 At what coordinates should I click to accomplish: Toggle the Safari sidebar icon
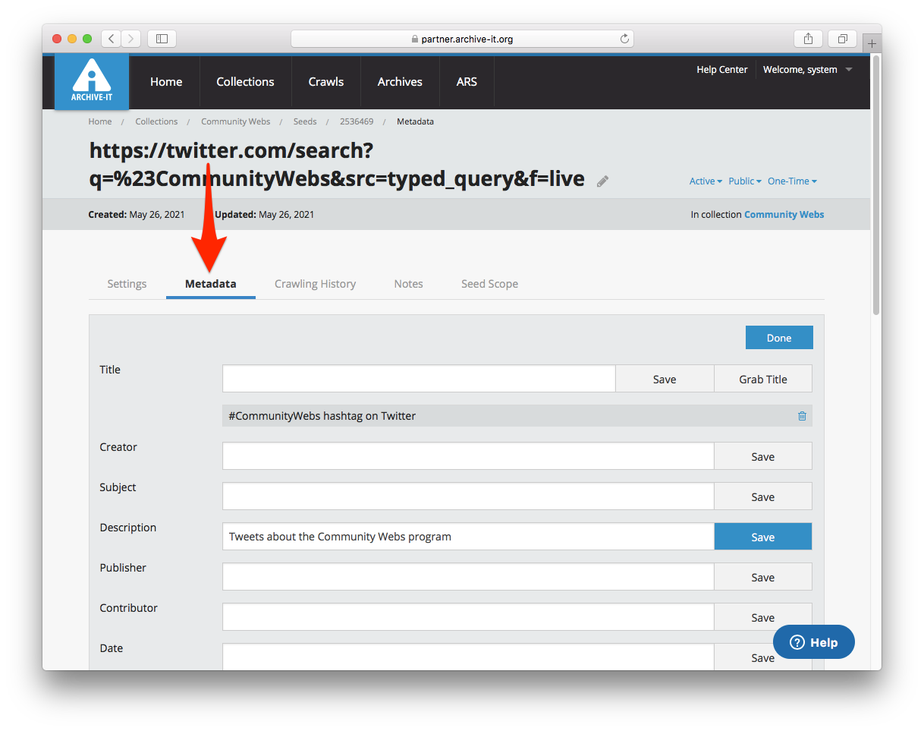coord(162,39)
